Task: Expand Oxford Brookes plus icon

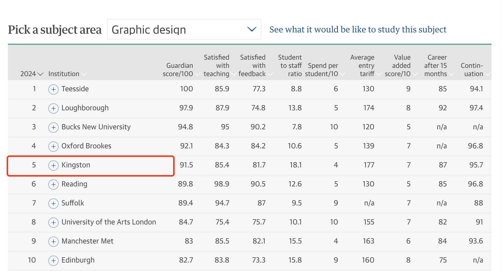Action: [53, 147]
